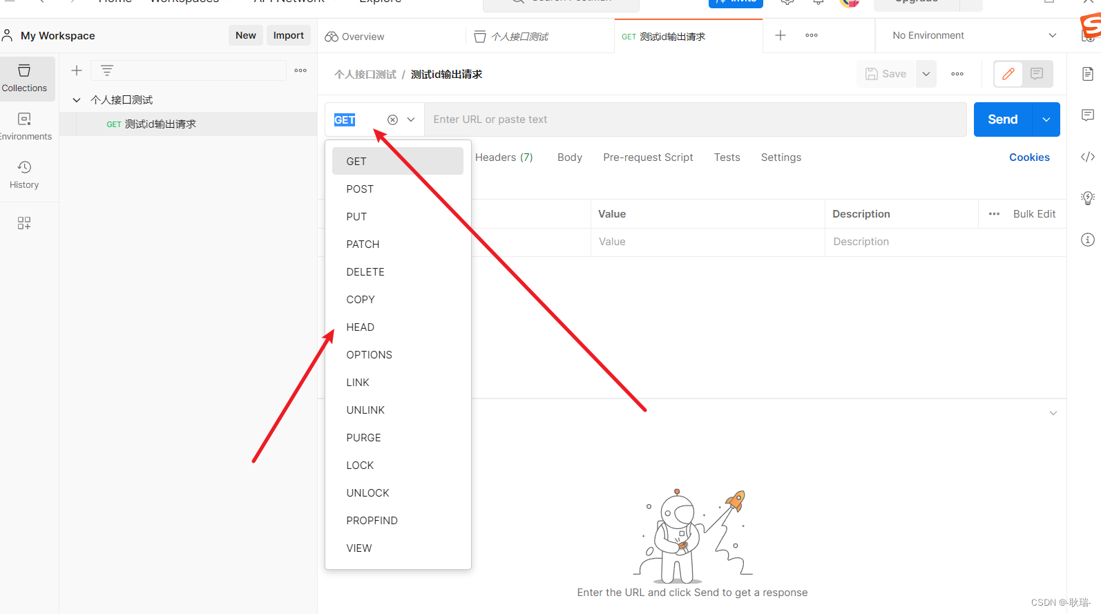
Task: Click the plus icon to create collection
Action: (77, 70)
